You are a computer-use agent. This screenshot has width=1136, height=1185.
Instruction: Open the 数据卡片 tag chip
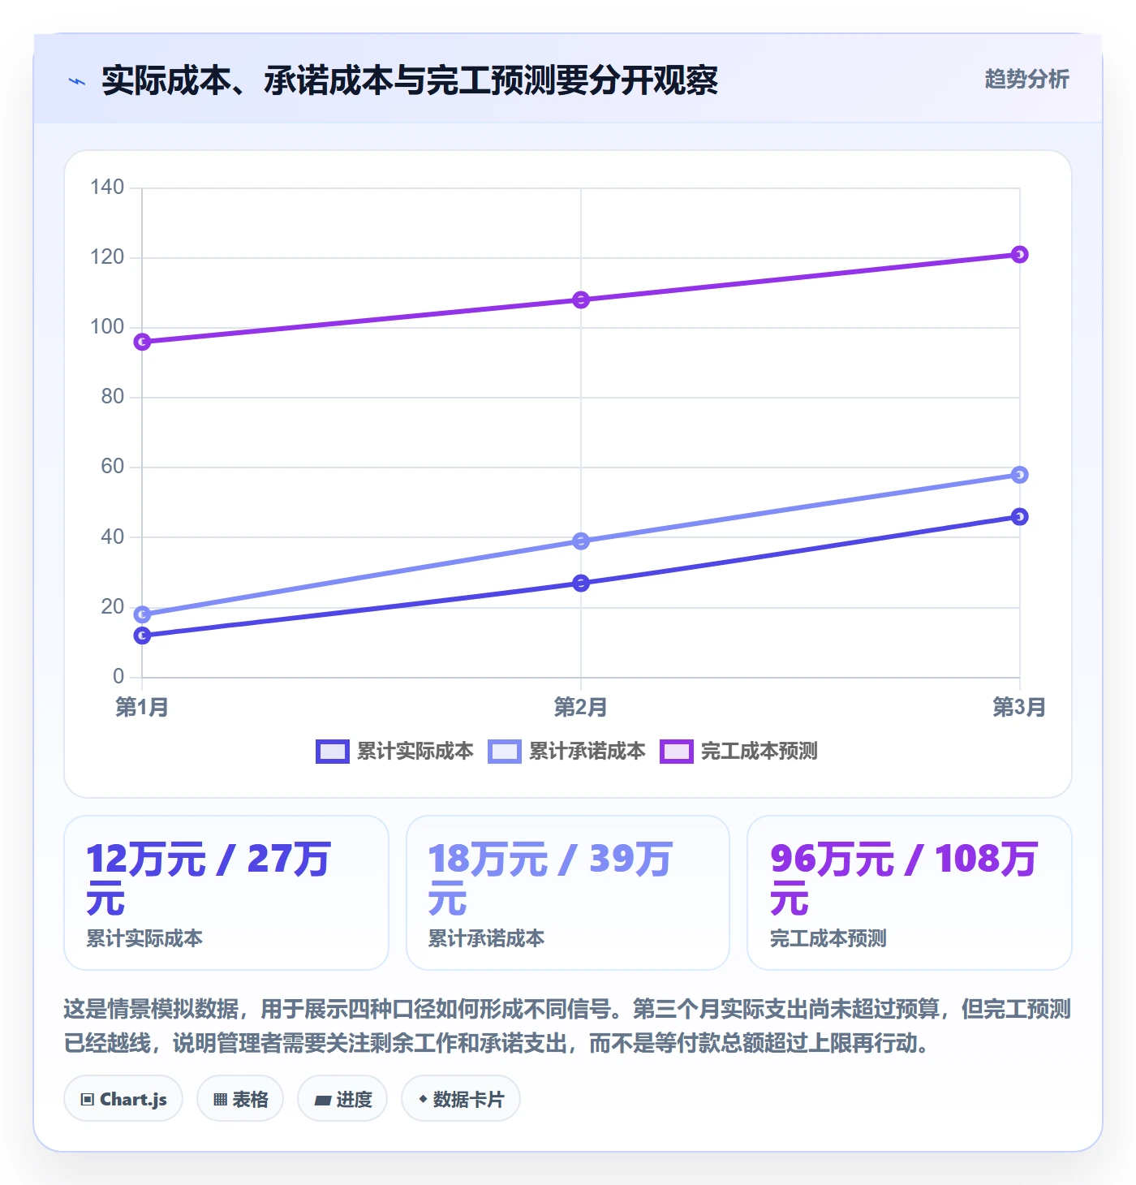pos(461,1099)
